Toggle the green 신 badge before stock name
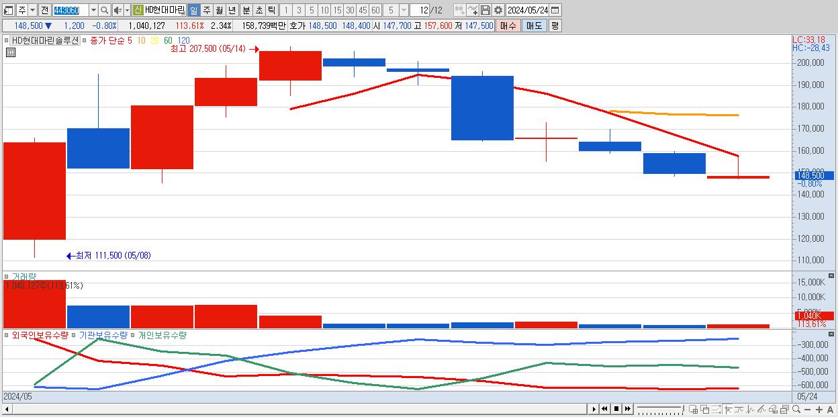 tap(138, 10)
